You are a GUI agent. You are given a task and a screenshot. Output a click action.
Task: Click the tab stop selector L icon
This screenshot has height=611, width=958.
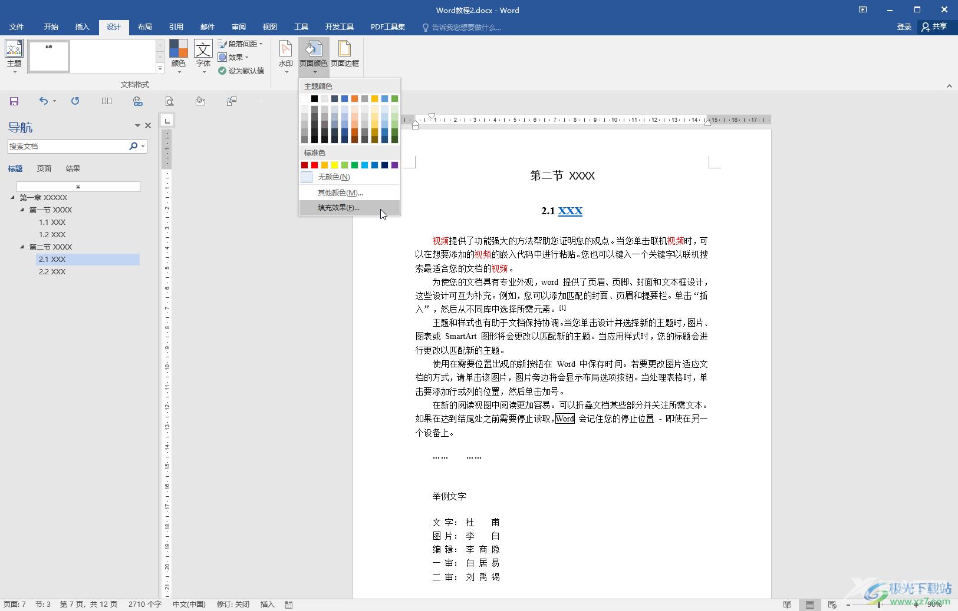click(x=167, y=121)
